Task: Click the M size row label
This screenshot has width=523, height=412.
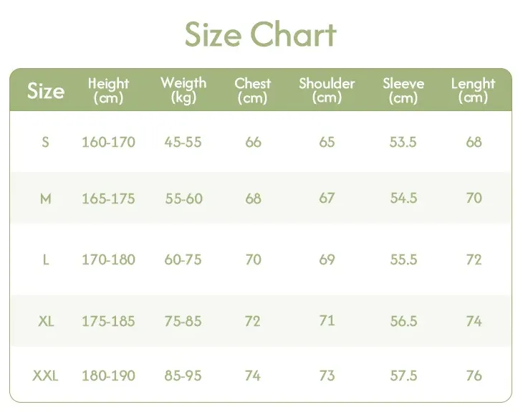Action: (x=46, y=198)
